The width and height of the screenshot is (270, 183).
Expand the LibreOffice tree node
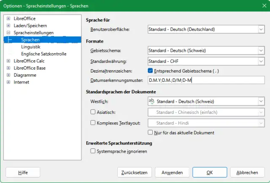click(x=8, y=19)
